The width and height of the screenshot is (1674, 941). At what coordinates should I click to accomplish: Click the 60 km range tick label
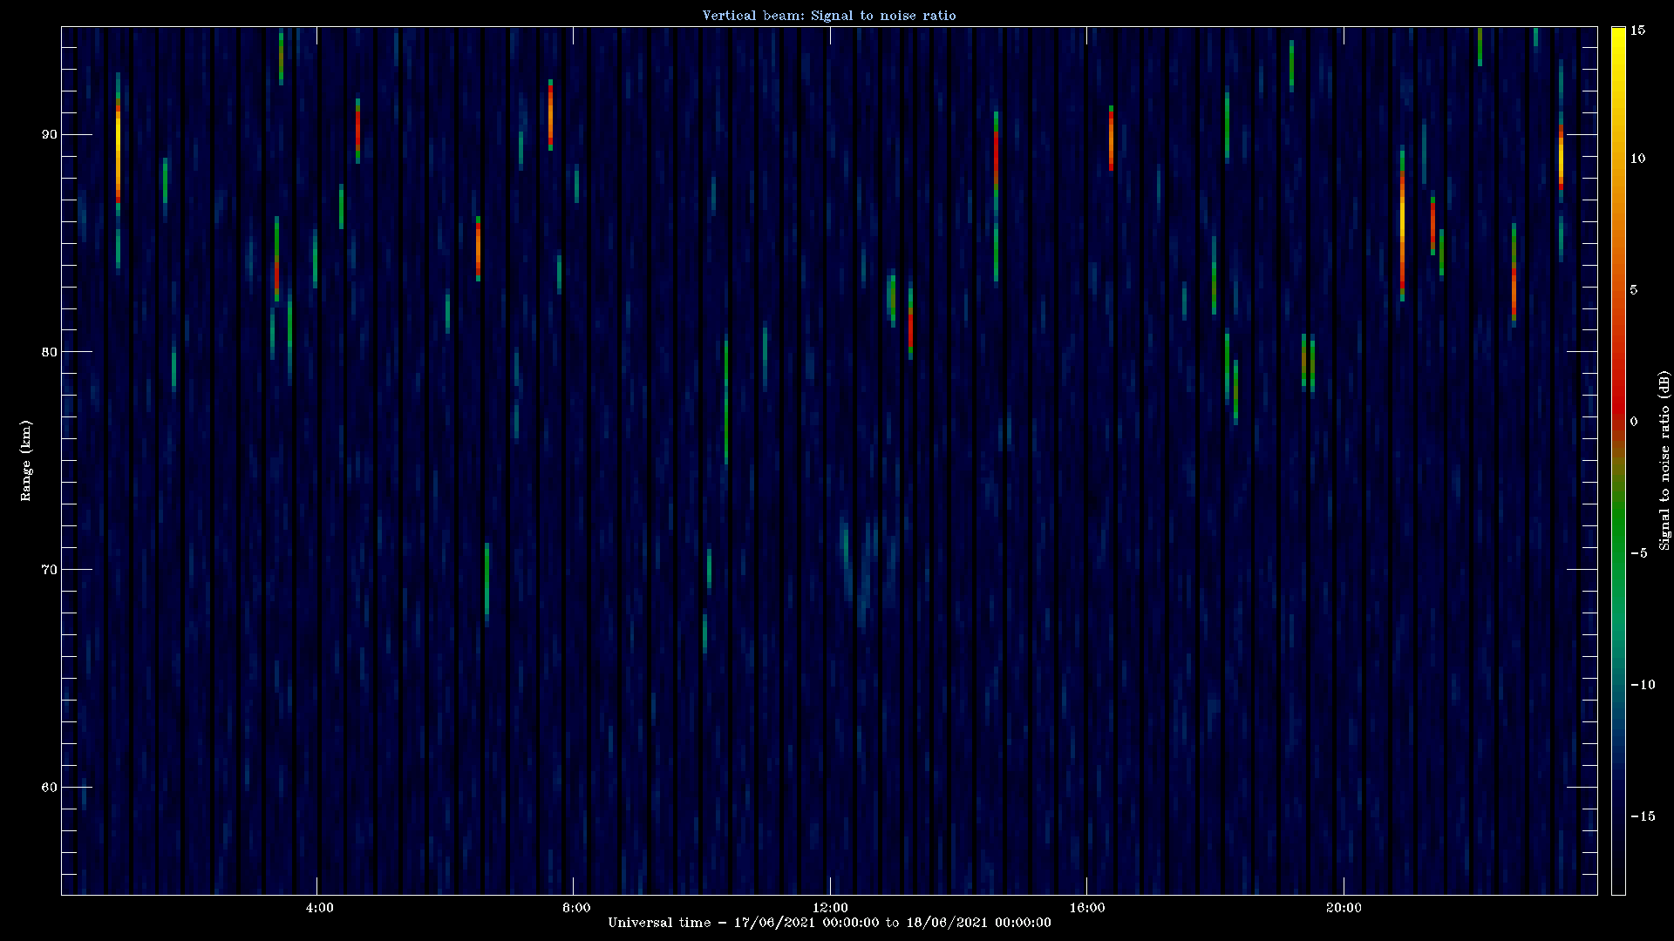click(49, 788)
